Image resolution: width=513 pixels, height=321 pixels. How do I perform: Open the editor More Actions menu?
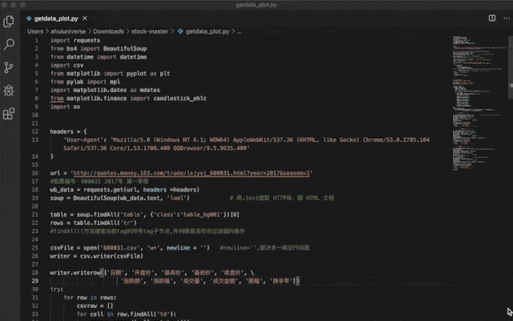point(507,18)
